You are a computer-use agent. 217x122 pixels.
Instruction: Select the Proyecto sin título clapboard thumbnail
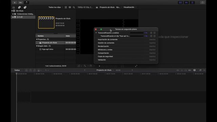(x=46, y=22)
